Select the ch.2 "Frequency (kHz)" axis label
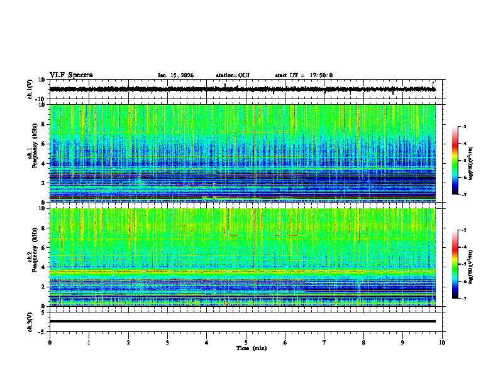The image size is (498, 384). point(35,250)
